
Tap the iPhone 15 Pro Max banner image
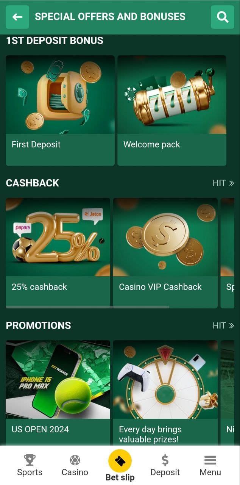pos(58,379)
